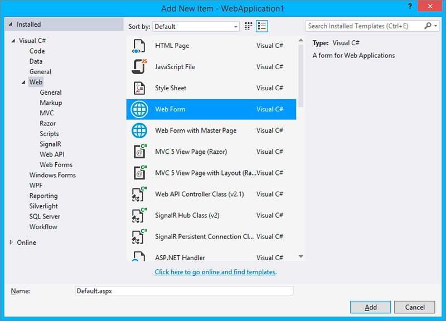Viewport: 446px width, 321px height.
Task: Select the Web Form with Master Page text
Action: click(x=196, y=130)
